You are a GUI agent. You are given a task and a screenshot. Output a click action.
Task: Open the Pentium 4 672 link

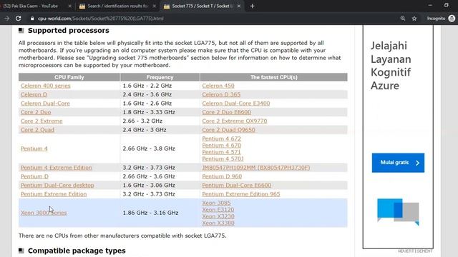pos(222,138)
